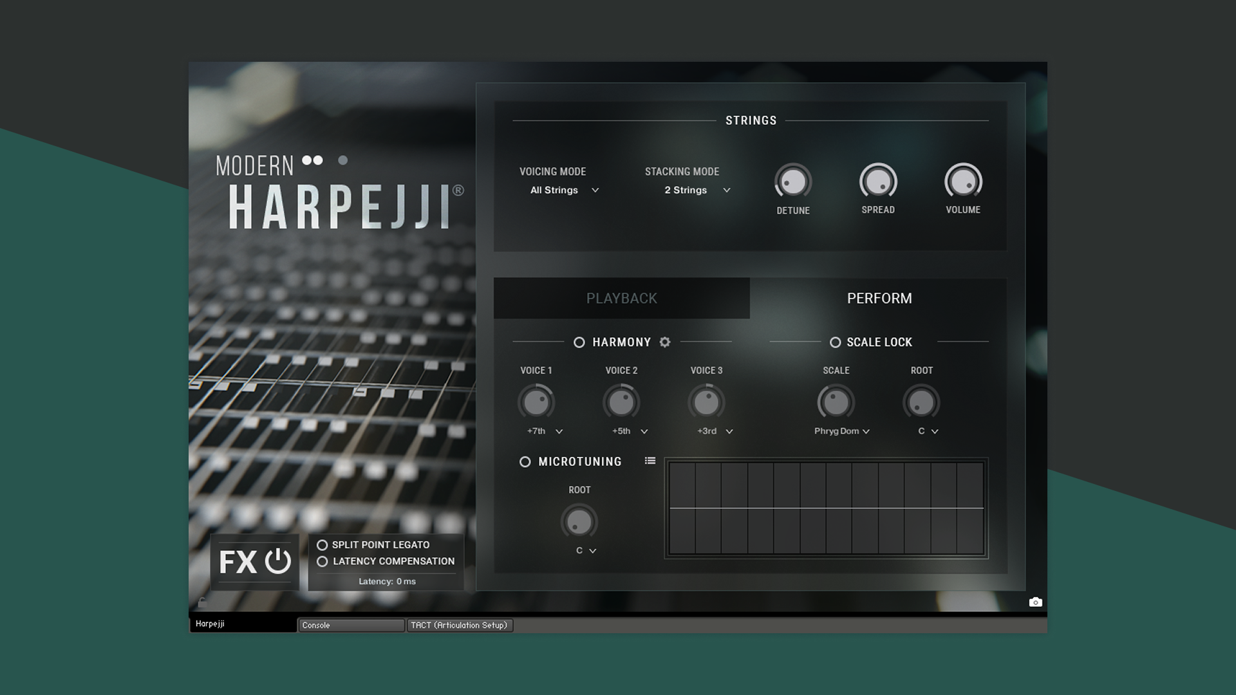Select the Perform tab
The height and width of the screenshot is (695, 1236).
(879, 298)
